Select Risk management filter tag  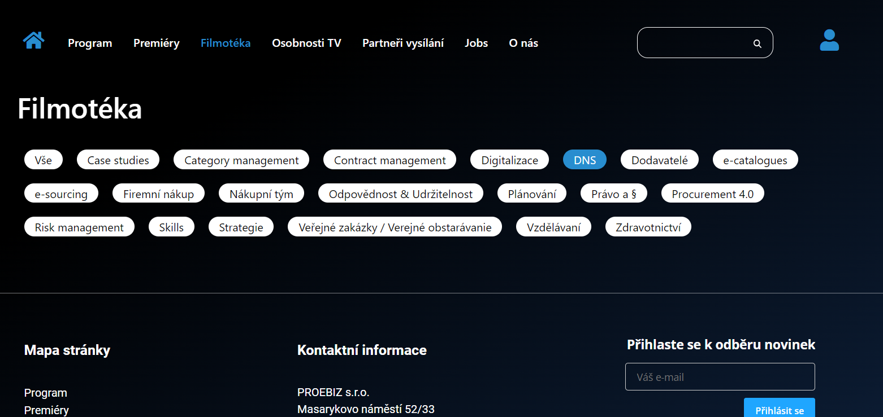tap(79, 227)
